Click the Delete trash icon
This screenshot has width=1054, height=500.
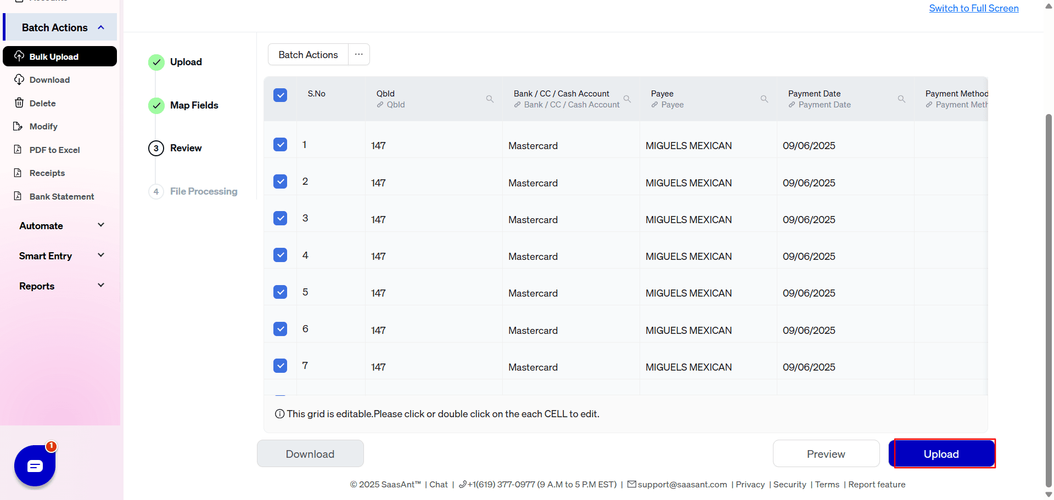(19, 103)
